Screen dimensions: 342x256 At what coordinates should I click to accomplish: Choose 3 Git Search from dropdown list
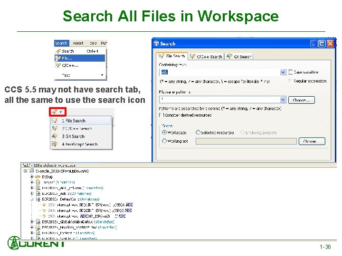[81, 136]
